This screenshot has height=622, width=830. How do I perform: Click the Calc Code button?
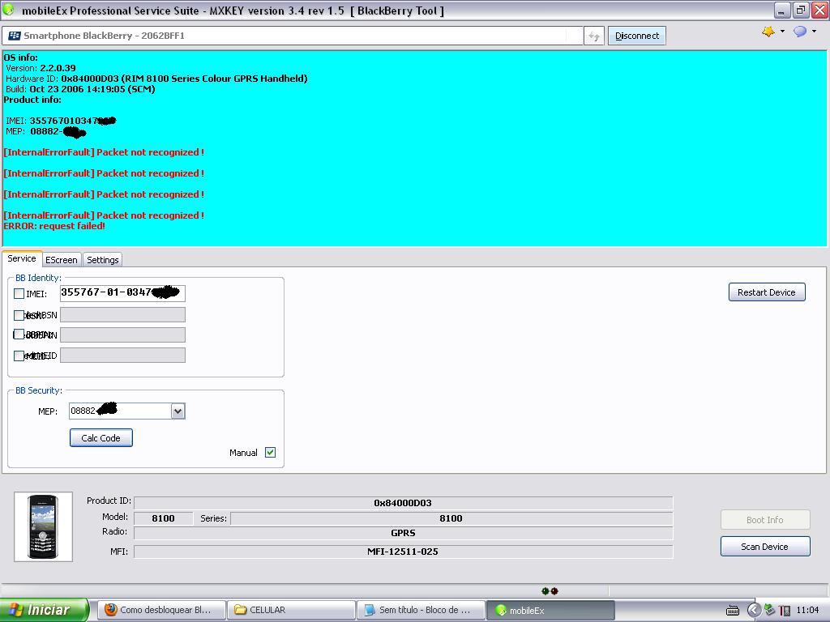pos(101,438)
